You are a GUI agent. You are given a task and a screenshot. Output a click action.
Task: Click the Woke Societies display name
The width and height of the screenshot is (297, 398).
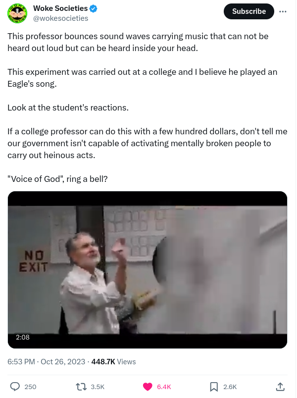[60, 8]
